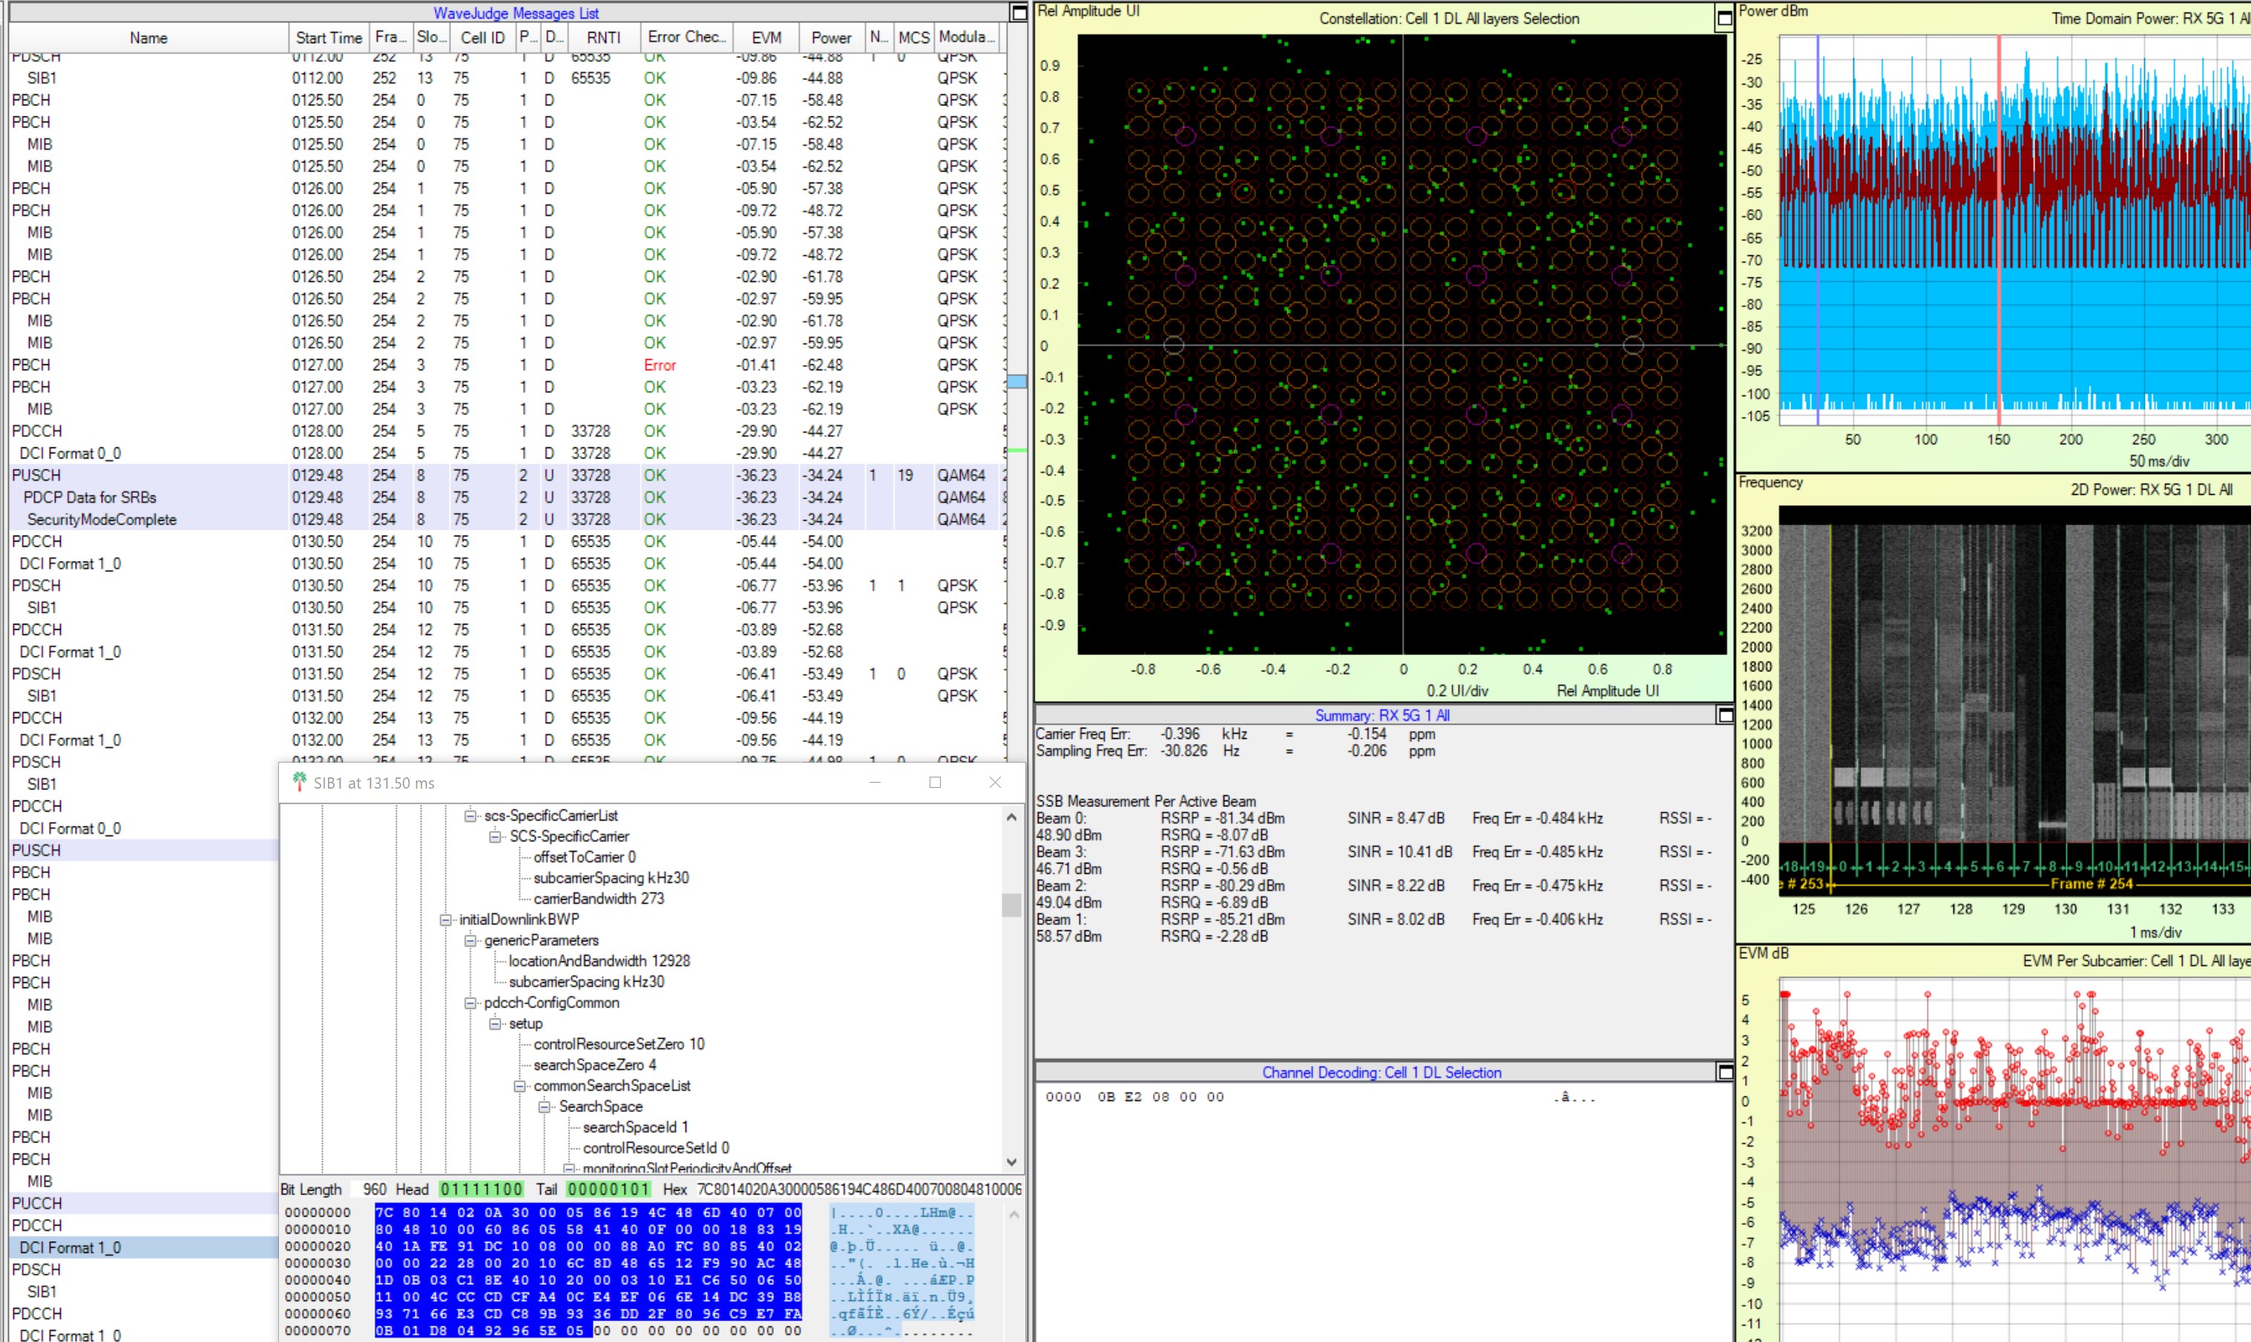Collapse the SCS-SpecificCarrier node
The height and width of the screenshot is (1342, 2251).
pyautogui.click(x=495, y=837)
